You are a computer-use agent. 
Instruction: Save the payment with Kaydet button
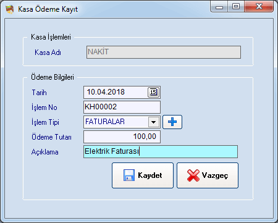143,175
